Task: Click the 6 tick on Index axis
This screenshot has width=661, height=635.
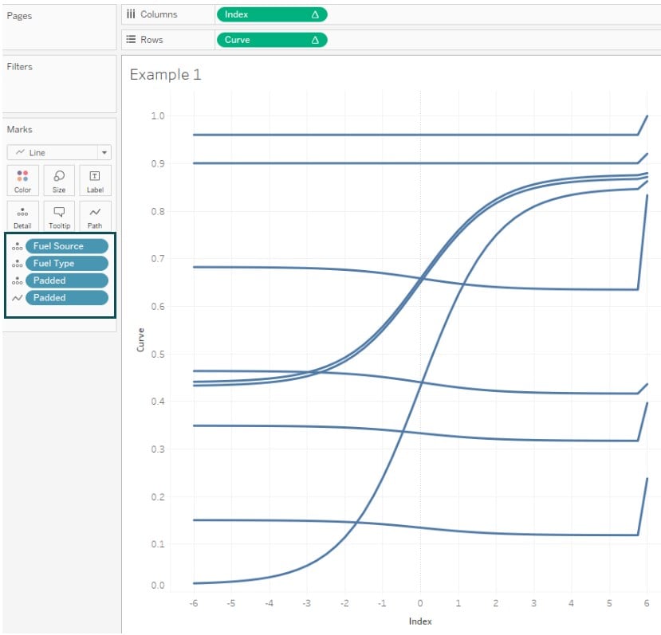Action: click(647, 603)
